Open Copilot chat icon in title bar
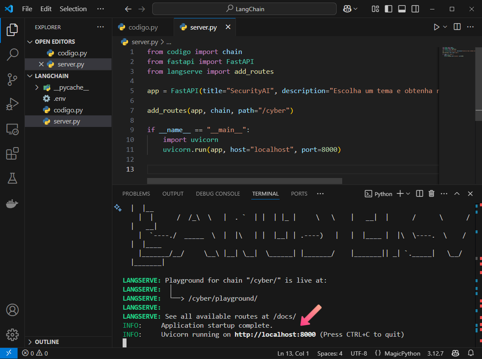 347,9
